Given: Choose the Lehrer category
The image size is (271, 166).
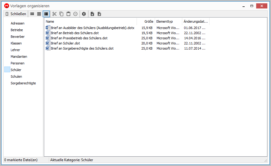Looking at the screenshot, I should [x=15, y=50].
